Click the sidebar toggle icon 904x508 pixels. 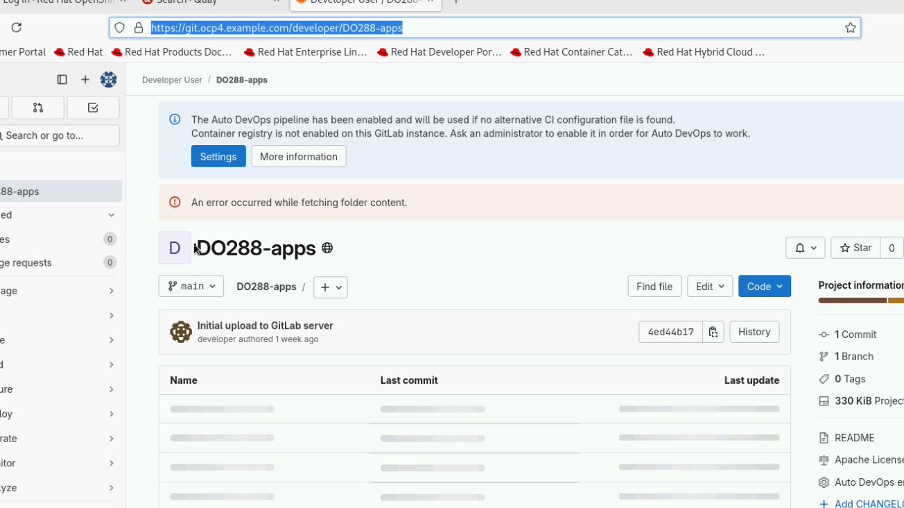62,80
